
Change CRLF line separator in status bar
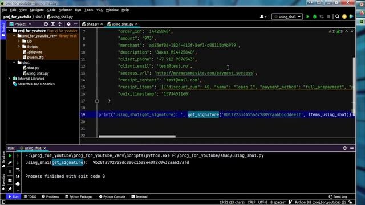(251, 202)
